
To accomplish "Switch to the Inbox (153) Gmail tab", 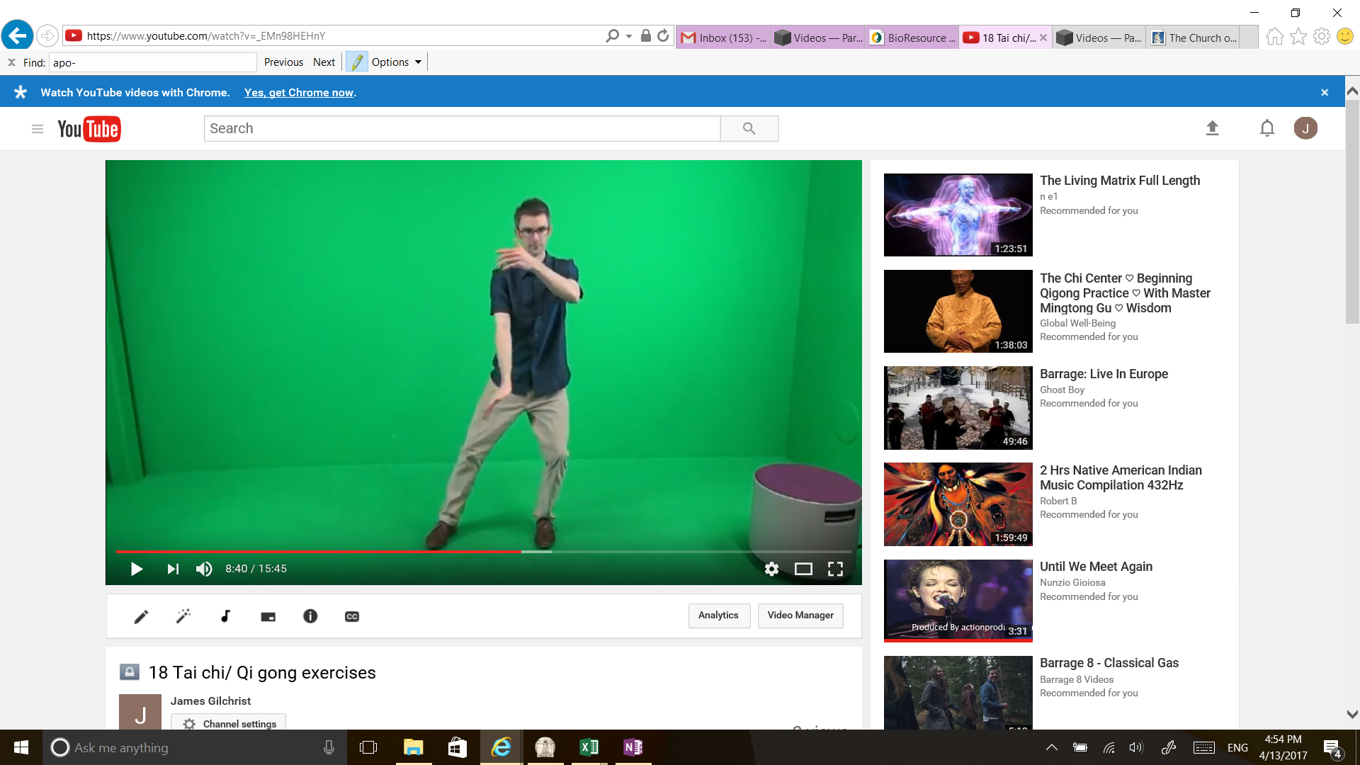I will pos(724,38).
